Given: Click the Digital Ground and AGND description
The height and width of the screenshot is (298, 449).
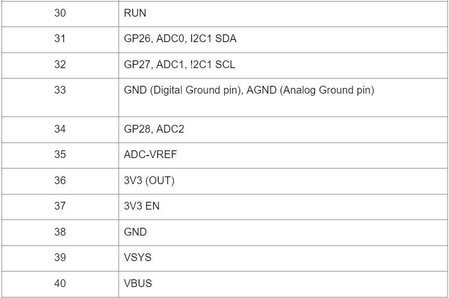Looking at the screenshot, I should tap(249, 90).
